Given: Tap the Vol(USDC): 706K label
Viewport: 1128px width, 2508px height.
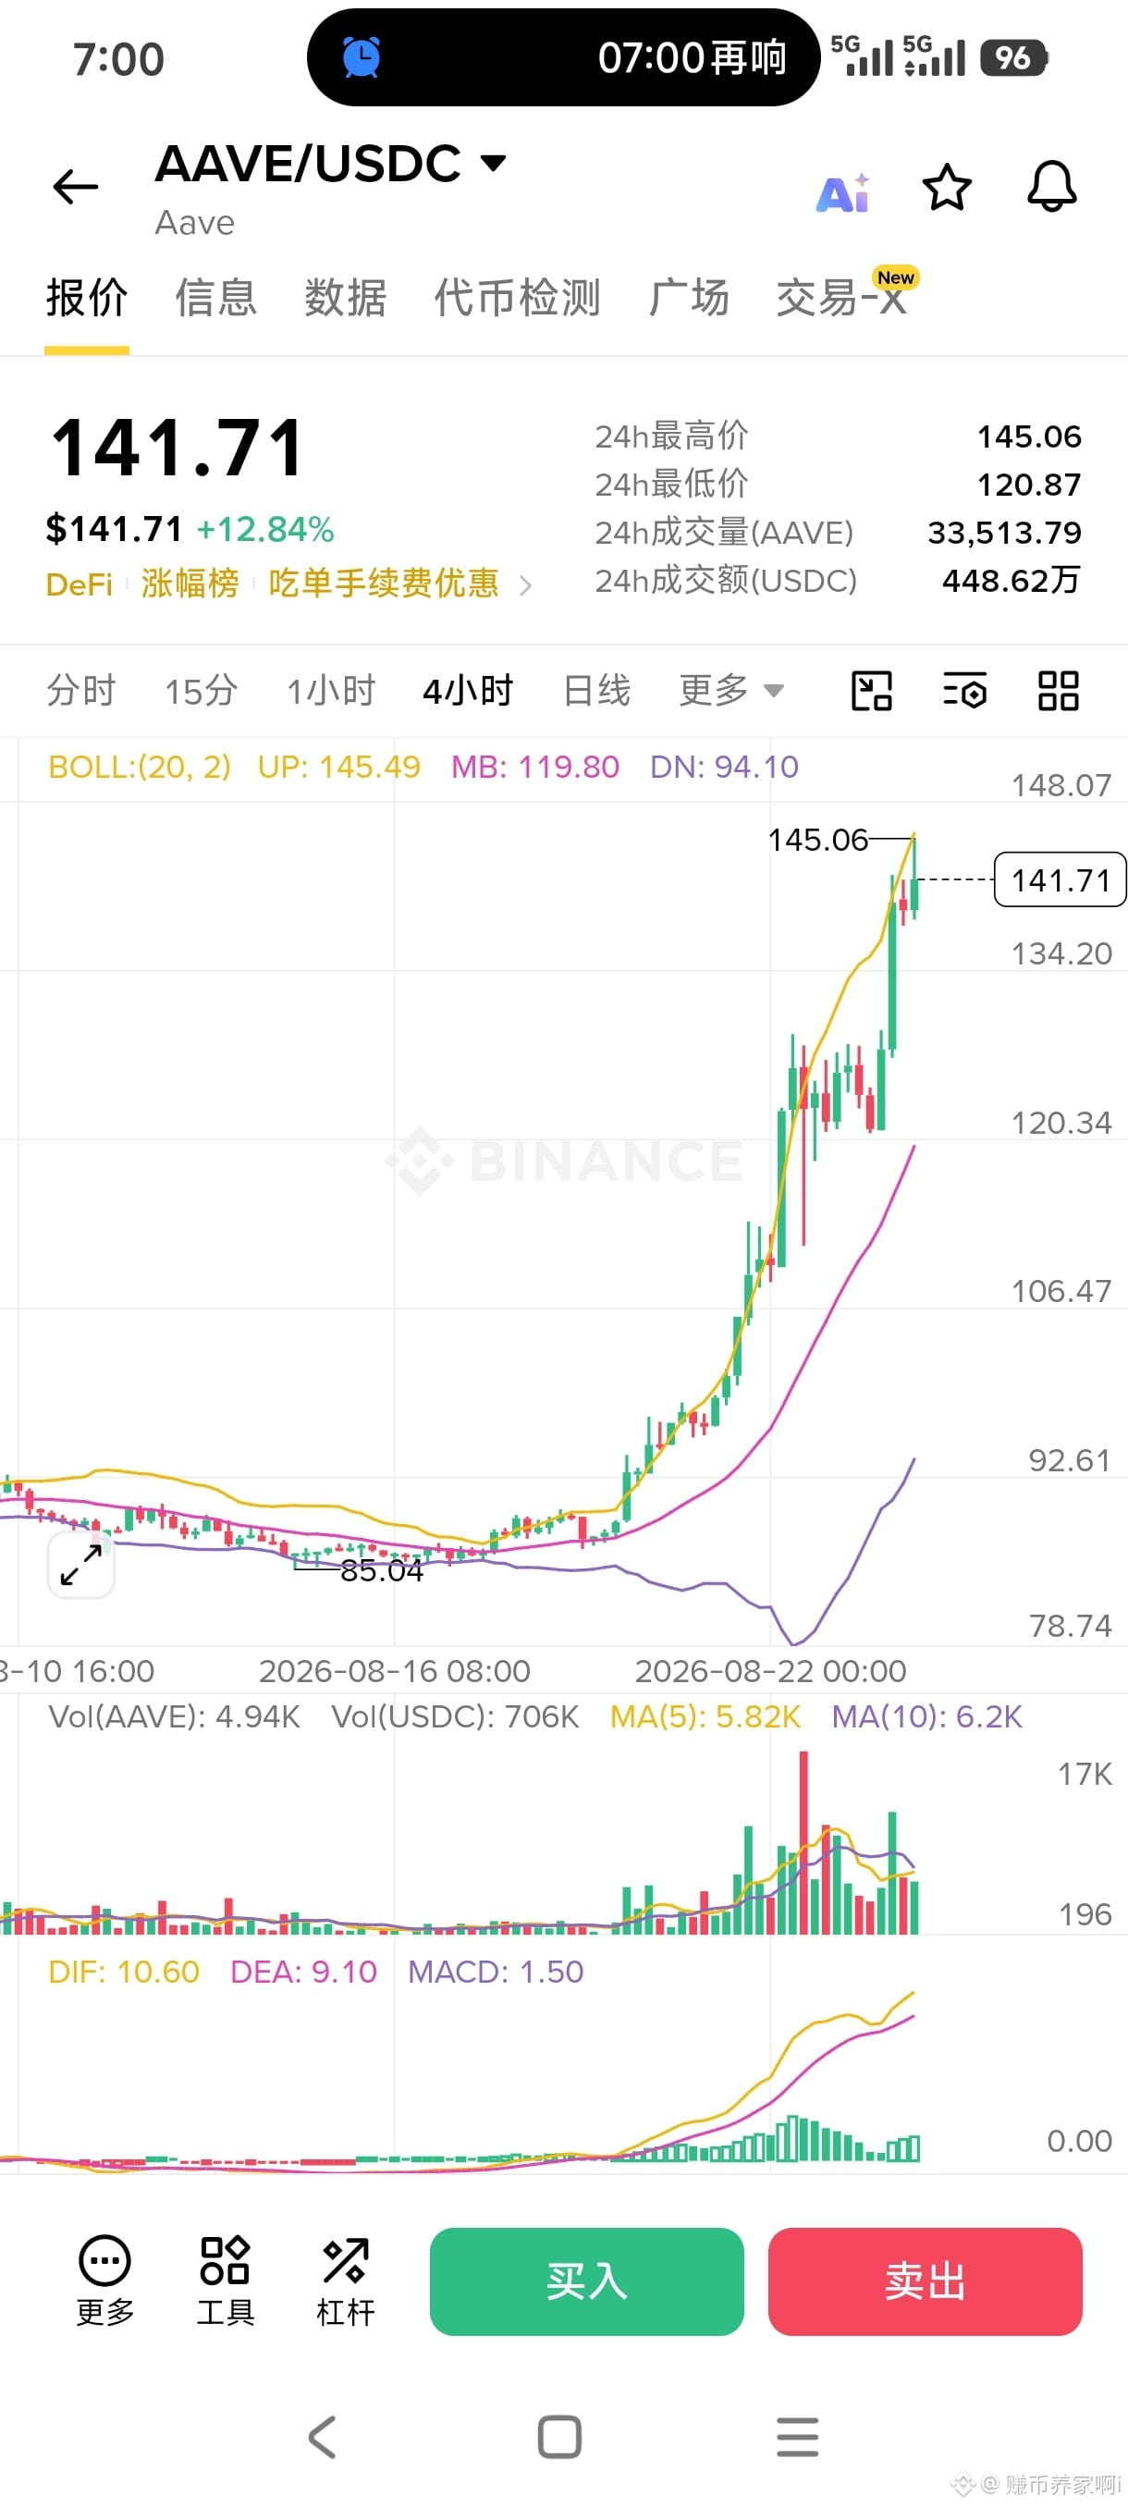Looking at the screenshot, I should [456, 1716].
